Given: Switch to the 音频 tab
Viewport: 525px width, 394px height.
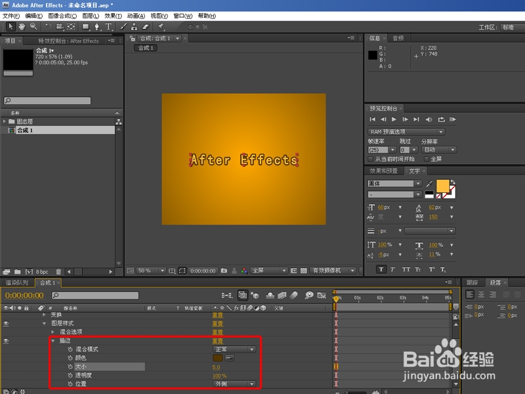Looking at the screenshot, I should click(398, 38).
